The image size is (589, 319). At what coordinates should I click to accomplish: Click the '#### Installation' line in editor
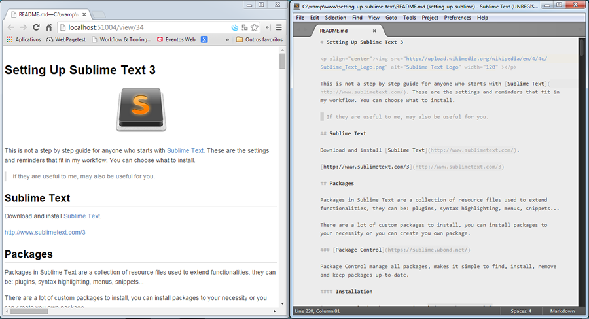346,292
